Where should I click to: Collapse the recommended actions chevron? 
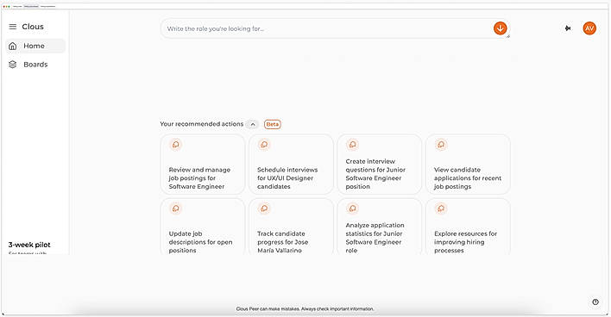pyautogui.click(x=253, y=124)
